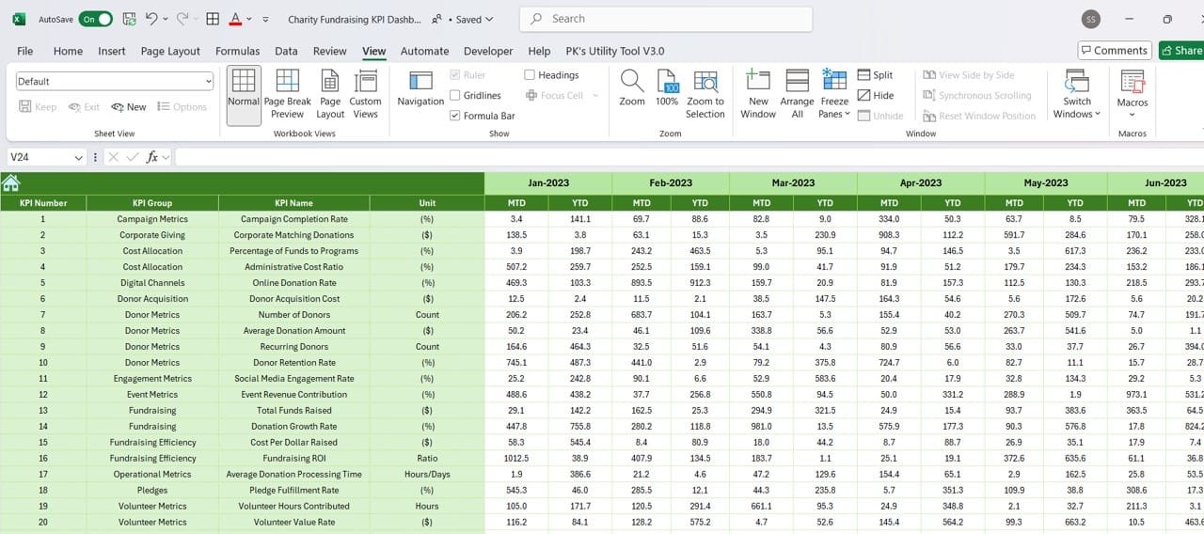The width and height of the screenshot is (1204, 534).
Task: Open PK's Utility Tool V3.0 tab
Action: [x=614, y=51]
